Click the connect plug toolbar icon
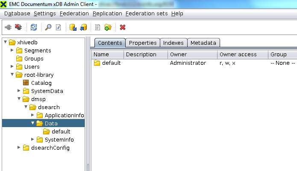Viewport: 297px width, 171px height. [8, 27]
